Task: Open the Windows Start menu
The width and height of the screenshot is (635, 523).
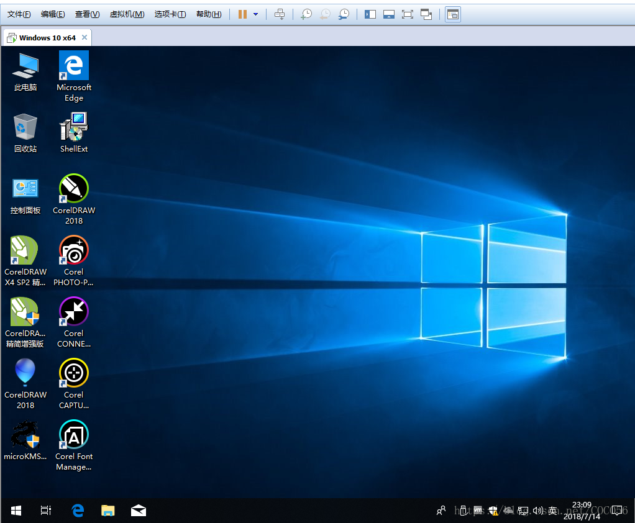Action: 16,511
